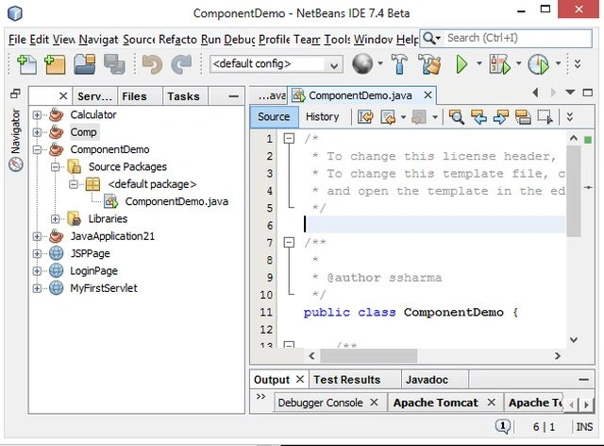Click the Redo toolbar icon
This screenshot has height=446, width=604.
181,64
